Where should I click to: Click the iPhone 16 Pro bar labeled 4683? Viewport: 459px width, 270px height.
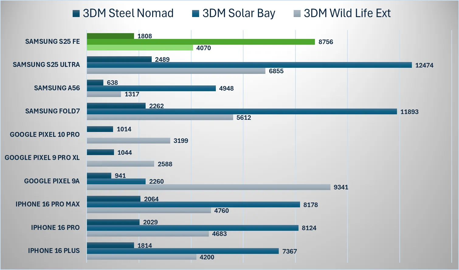click(148, 234)
